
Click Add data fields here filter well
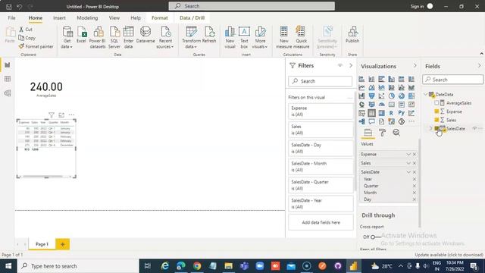point(321,222)
